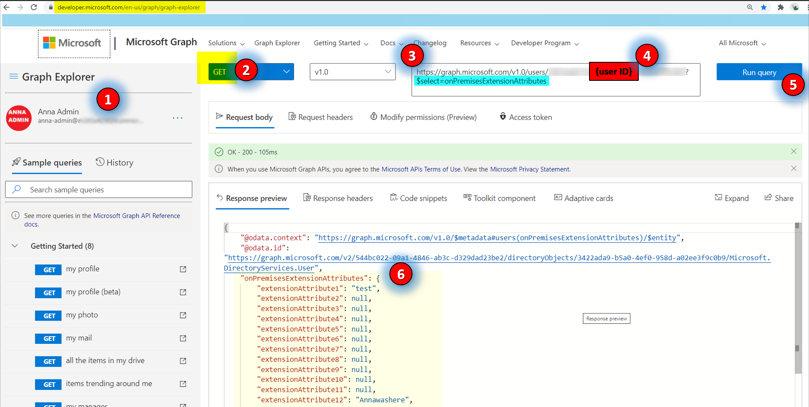Open the Graph Explorer nav link
The width and height of the screenshot is (809, 407).
(x=277, y=43)
